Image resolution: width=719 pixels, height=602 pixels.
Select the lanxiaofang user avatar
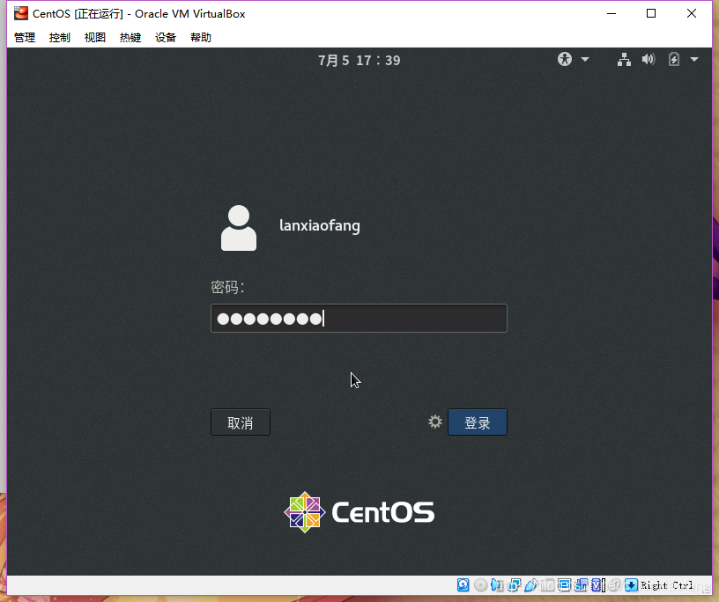point(239,228)
